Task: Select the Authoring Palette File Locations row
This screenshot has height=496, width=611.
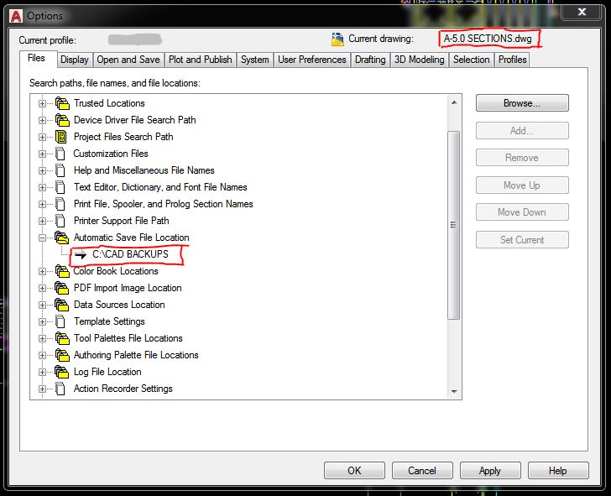Action: click(x=136, y=355)
